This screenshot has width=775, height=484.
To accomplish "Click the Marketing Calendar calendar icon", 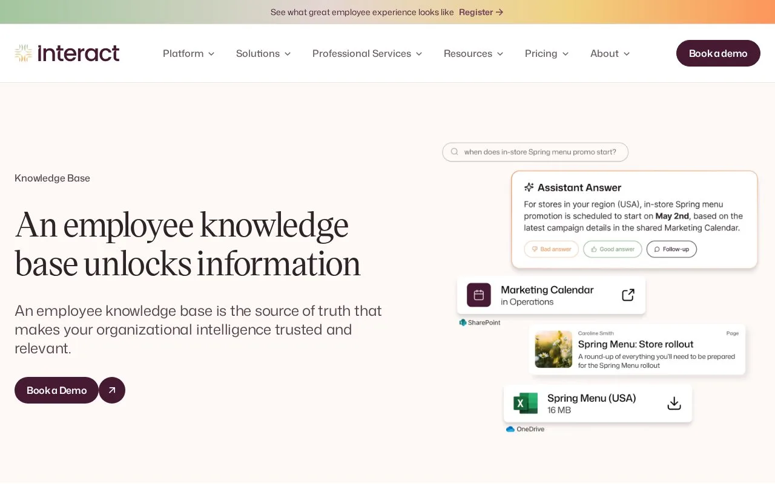I will (x=479, y=295).
